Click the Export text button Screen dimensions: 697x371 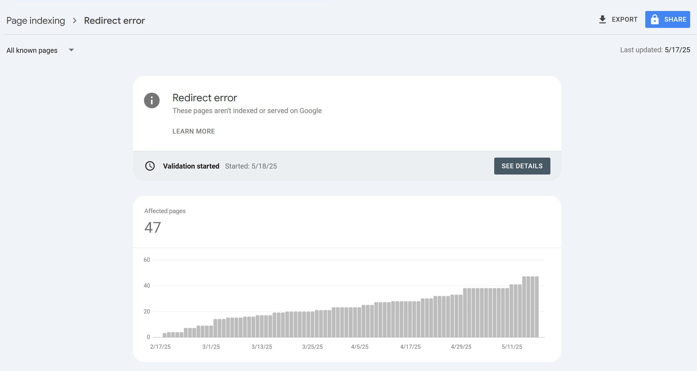point(624,20)
